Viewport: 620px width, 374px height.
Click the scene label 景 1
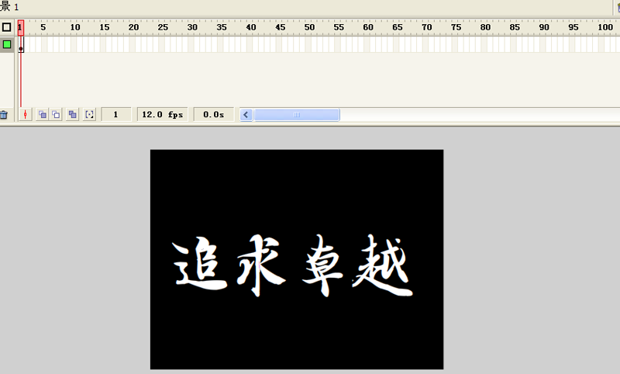pyautogui.click(x=9, y=7)
